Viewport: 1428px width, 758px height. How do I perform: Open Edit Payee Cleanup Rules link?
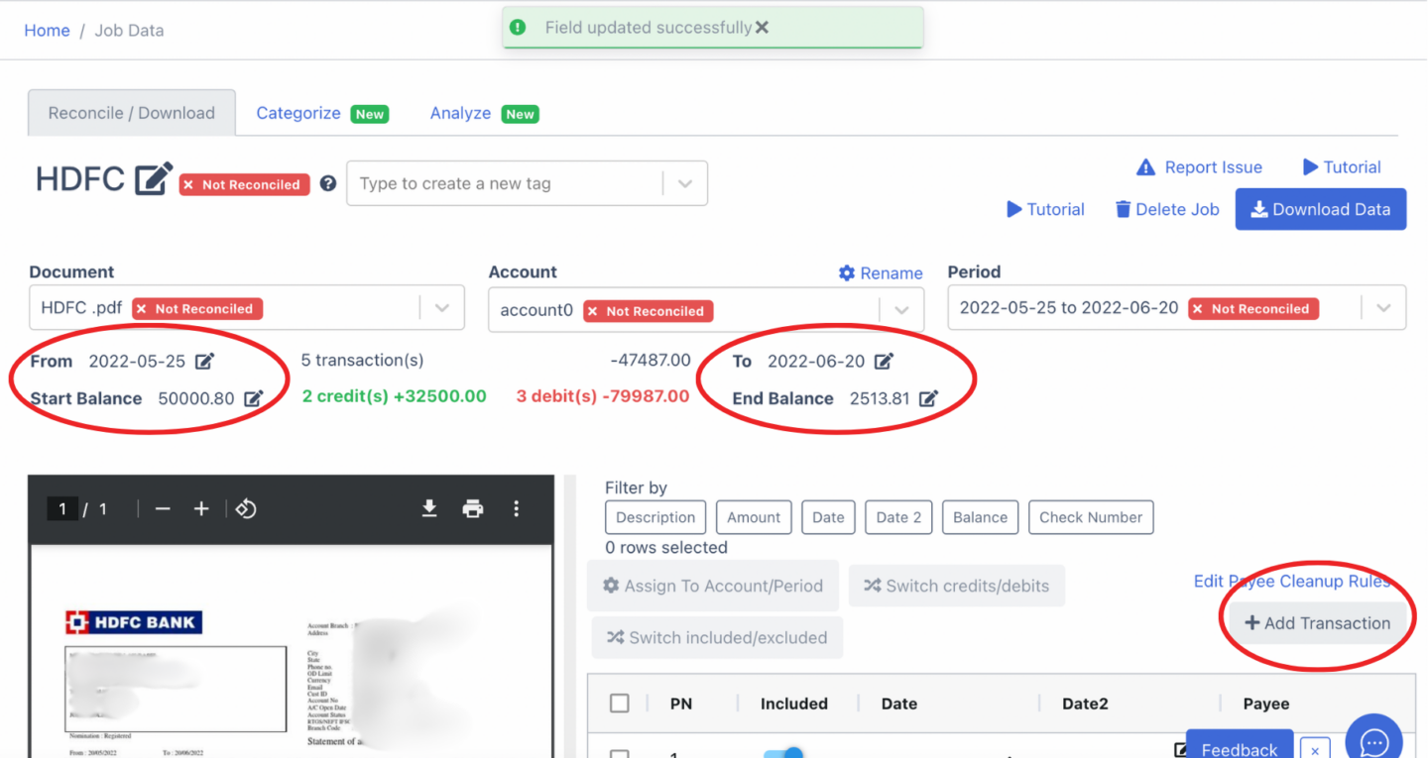click(1291, 582)
